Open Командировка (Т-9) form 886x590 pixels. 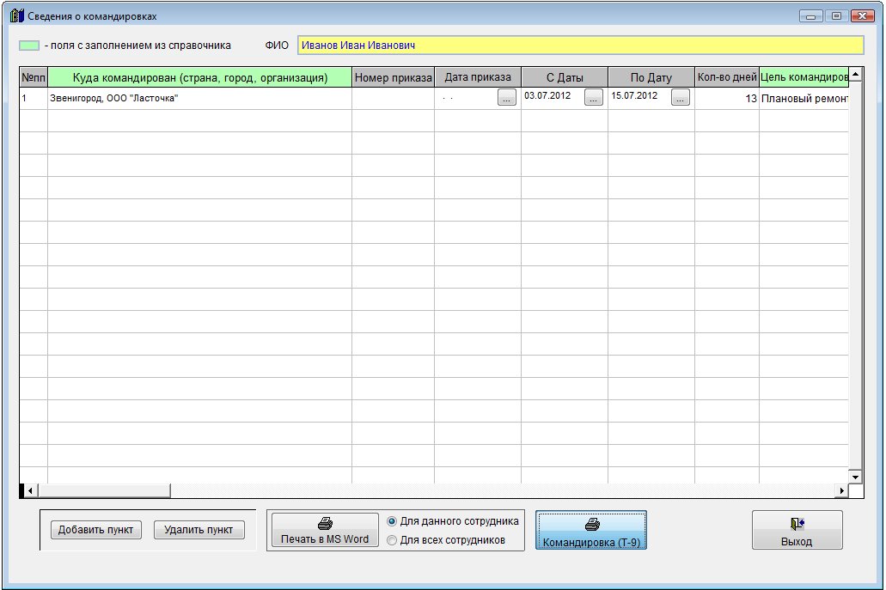[x=591, y=530]
